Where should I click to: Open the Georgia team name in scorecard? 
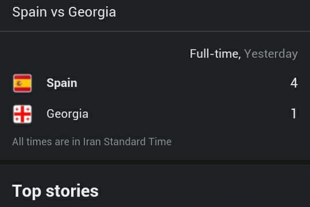(x=67, y=114)
